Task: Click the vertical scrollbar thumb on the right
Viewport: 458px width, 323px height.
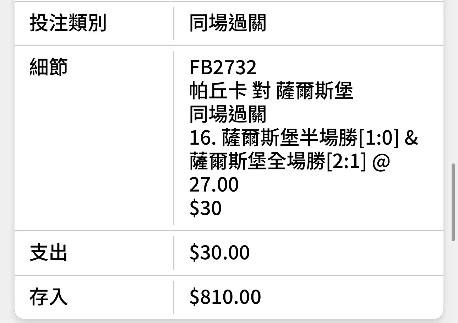Action: pyautogui.click(x=453, y=203)
